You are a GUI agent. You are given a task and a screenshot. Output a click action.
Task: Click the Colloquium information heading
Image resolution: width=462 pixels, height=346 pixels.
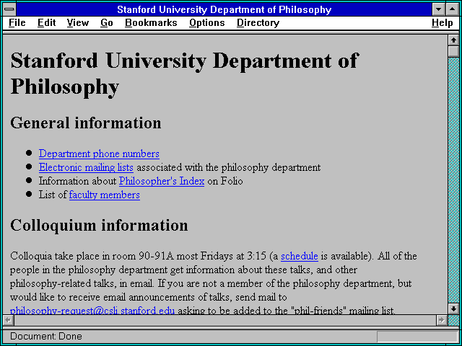click(x=99, y=225)
